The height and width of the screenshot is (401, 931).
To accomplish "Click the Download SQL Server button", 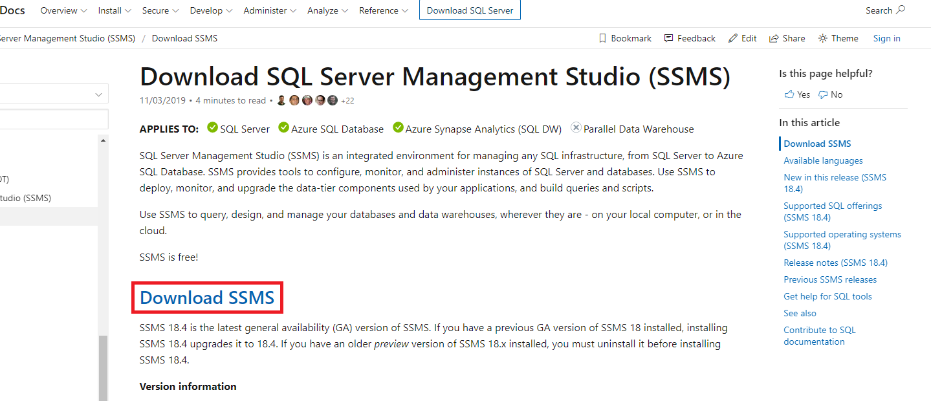I will pos(469,10).
